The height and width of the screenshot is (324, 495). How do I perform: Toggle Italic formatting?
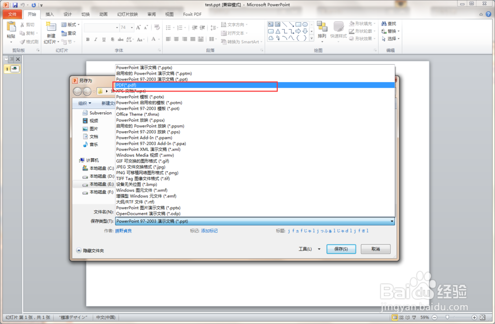coord(96,40)
